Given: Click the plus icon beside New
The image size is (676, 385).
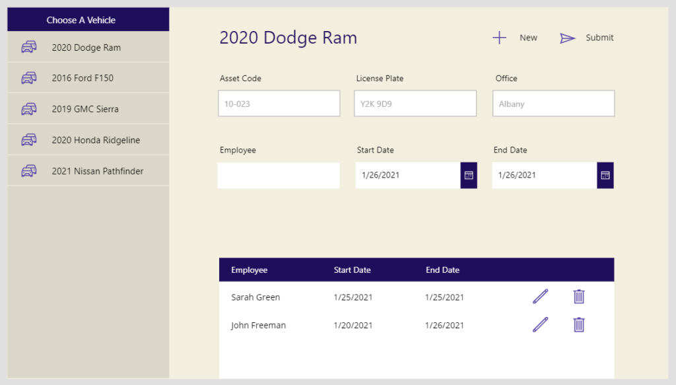Looking at the screenshot, I should coord(500,38).
